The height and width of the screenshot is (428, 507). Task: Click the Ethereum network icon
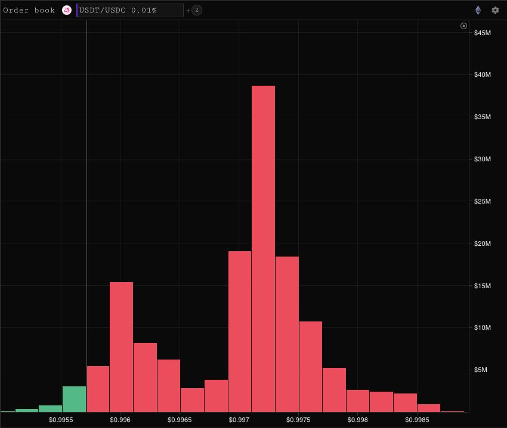pos(478,10)
